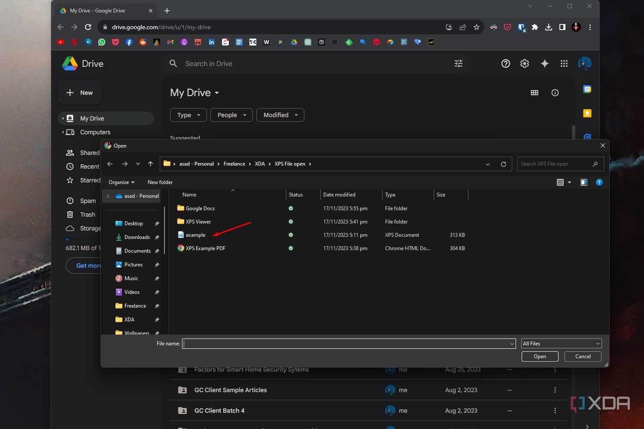Open help in the file dialog

click(599, 182)
